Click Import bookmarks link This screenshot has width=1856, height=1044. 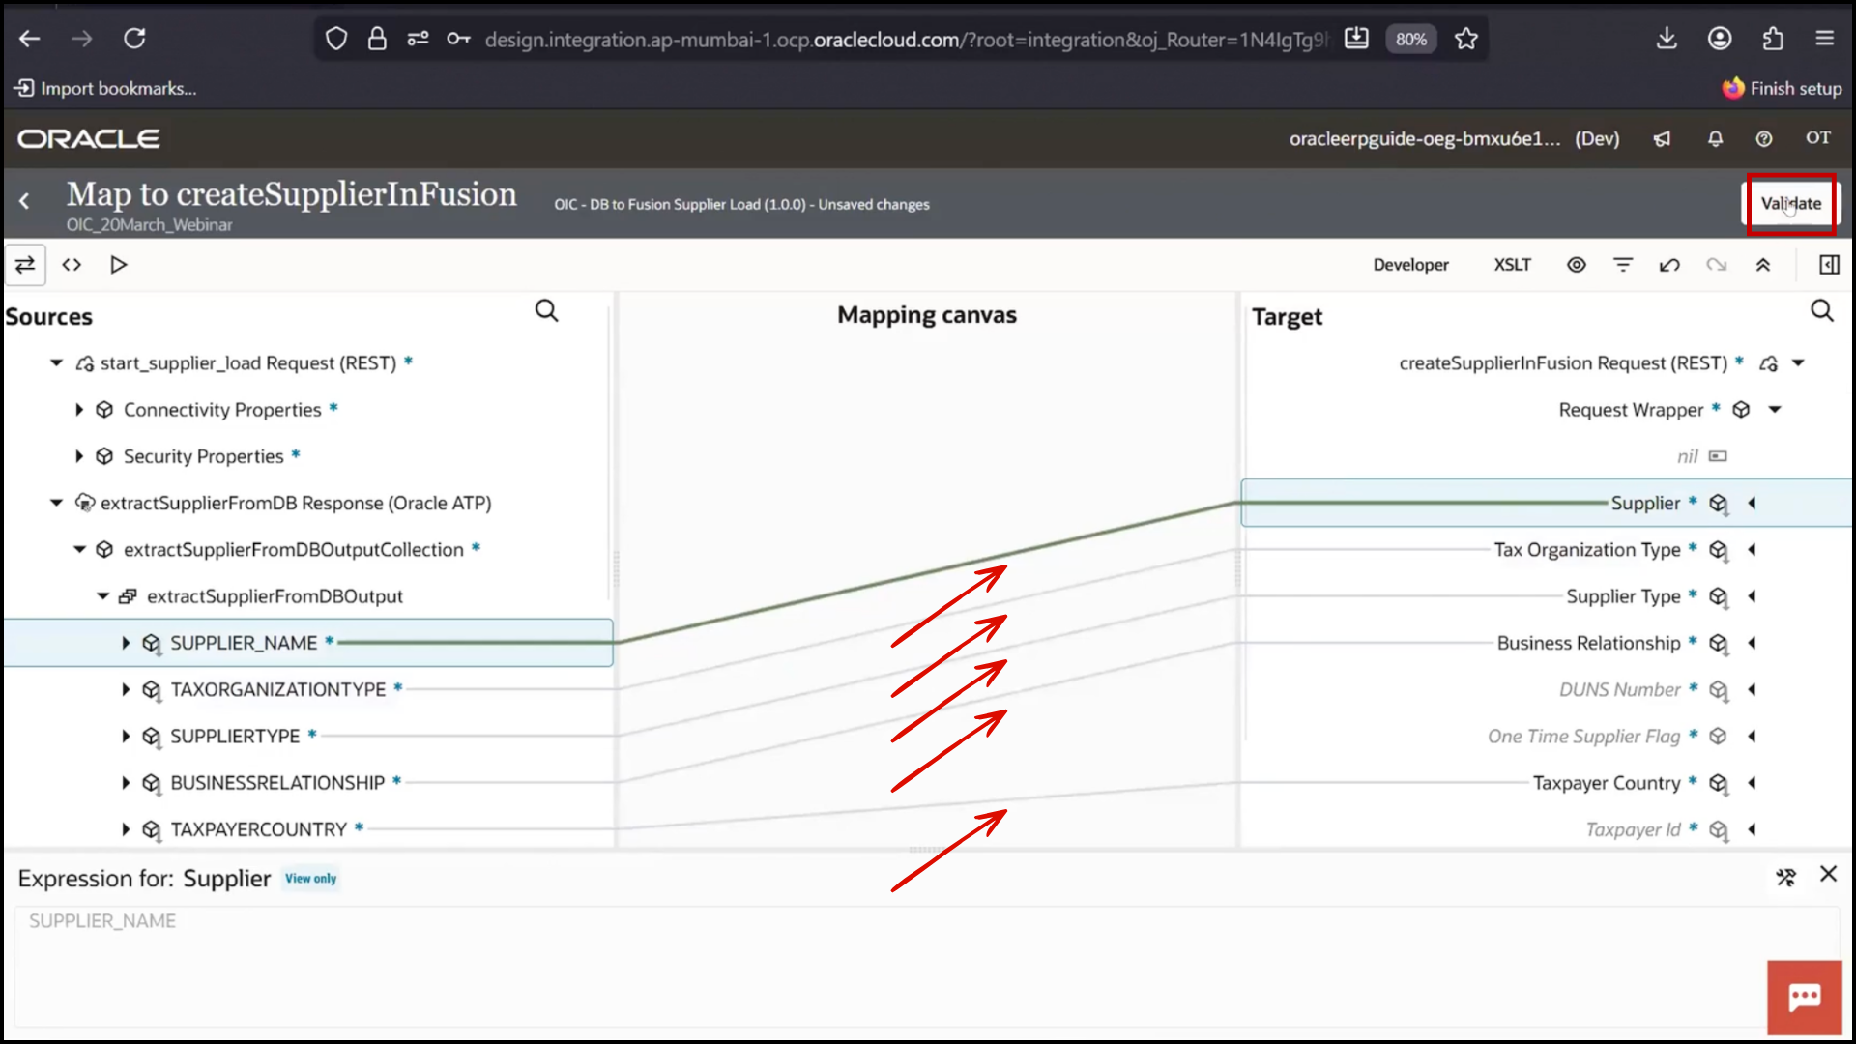coord(105,88)
